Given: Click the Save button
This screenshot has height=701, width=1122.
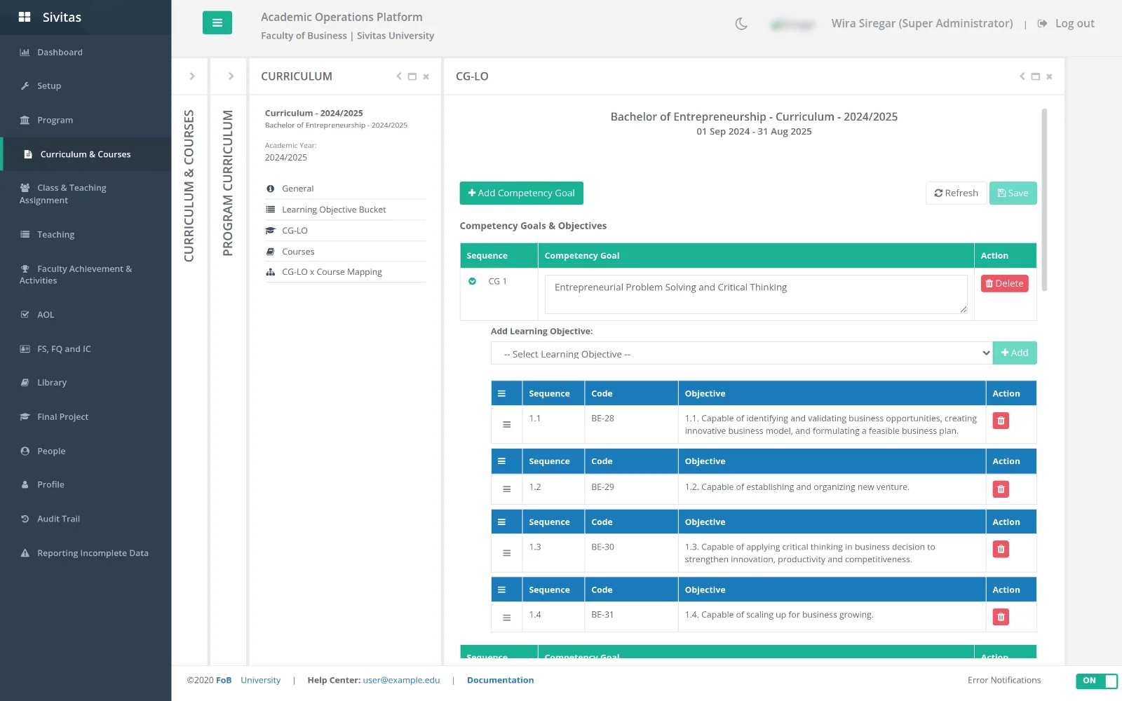Looking at the screenshot, I should (x=1013, y=193).
